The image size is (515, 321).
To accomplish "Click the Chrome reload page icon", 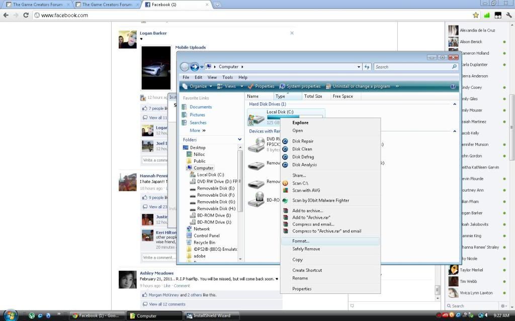I will (x=26, y=15).
